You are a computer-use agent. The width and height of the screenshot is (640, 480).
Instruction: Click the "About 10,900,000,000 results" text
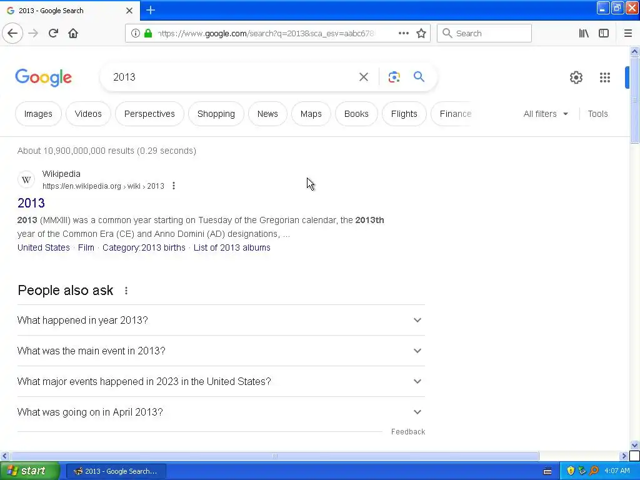[106, 151]
